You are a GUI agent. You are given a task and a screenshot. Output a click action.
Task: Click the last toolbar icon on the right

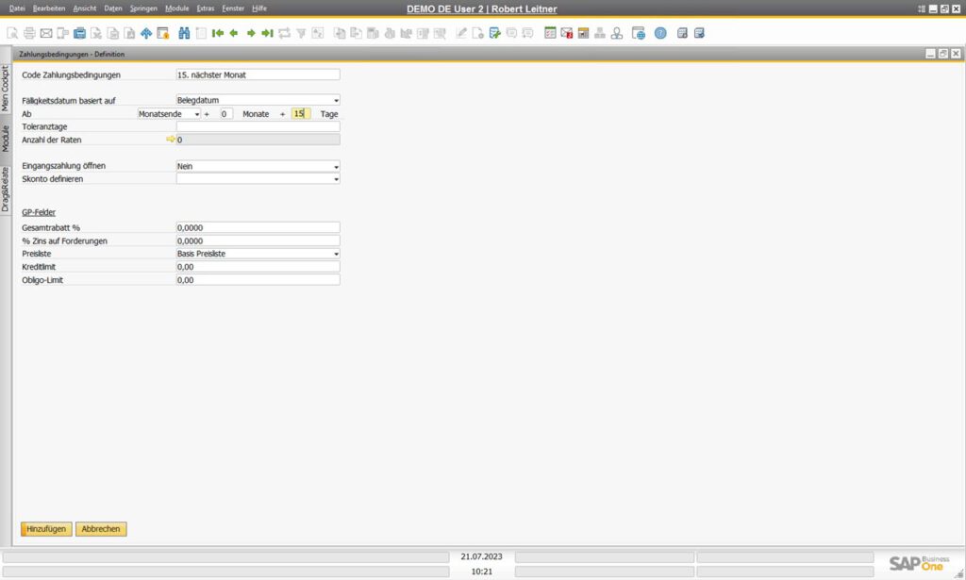pyautogui.click(x=699, y=33)
